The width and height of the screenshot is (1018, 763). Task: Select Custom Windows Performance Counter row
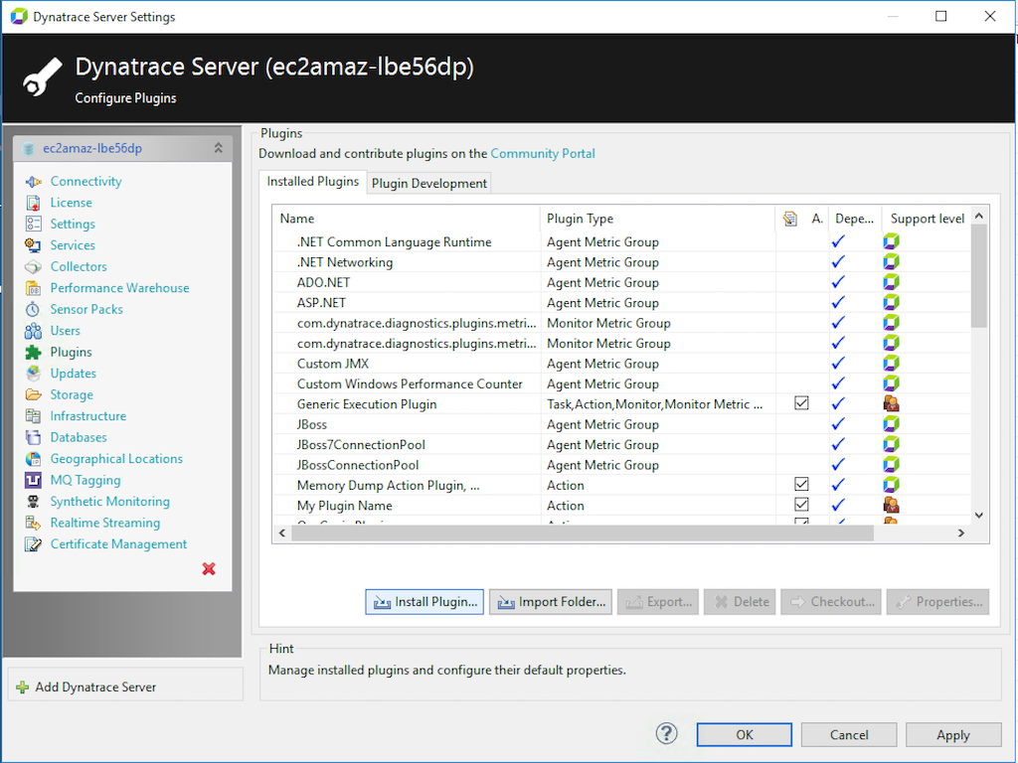pos(621,383)
